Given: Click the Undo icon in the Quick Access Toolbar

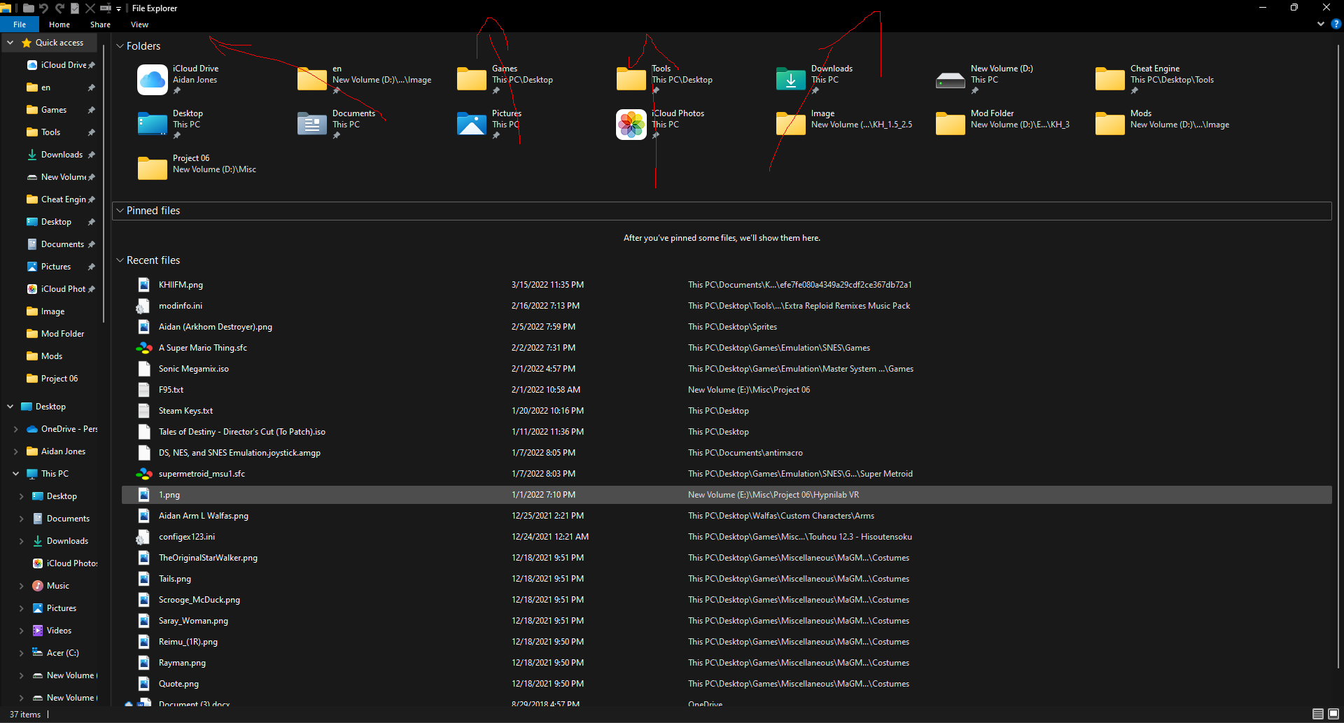Looking at the screenshot, I should [x=43, y=8].
